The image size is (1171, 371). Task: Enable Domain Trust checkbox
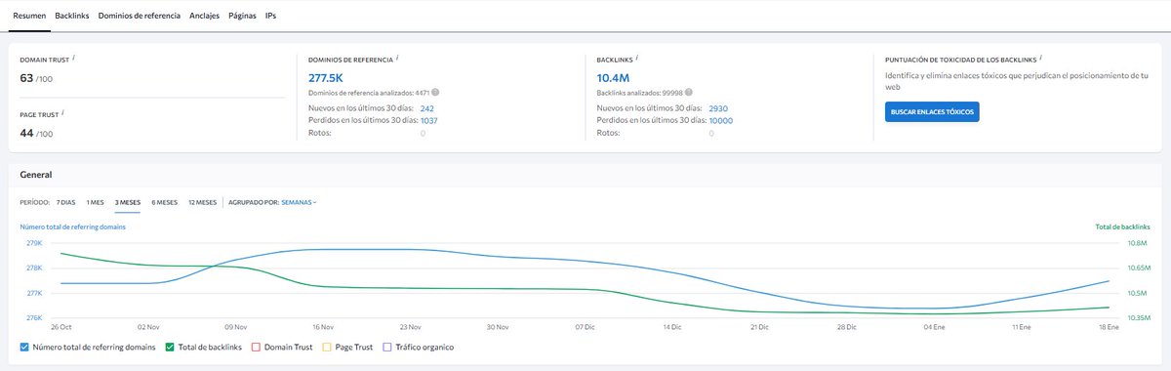point(256,347)
